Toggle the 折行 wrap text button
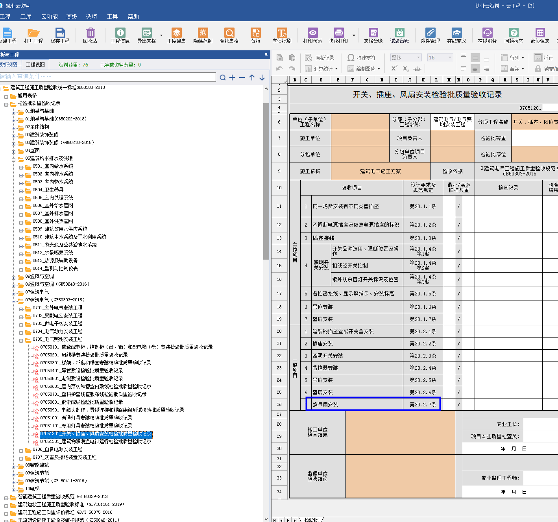This screenshot has height=522, width=558. [543, 58]
